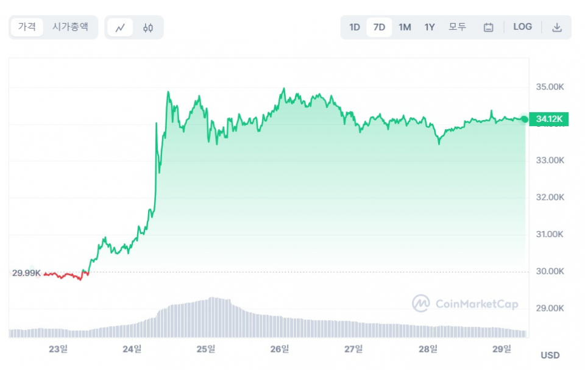Click the USD currency label
585x370 pixels.
(x=550, y=355)
